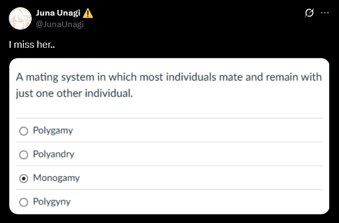The width and height of the screenshot is (339, 223).
Task: Select the Polygamy radio button
Action: click(23, 131)
